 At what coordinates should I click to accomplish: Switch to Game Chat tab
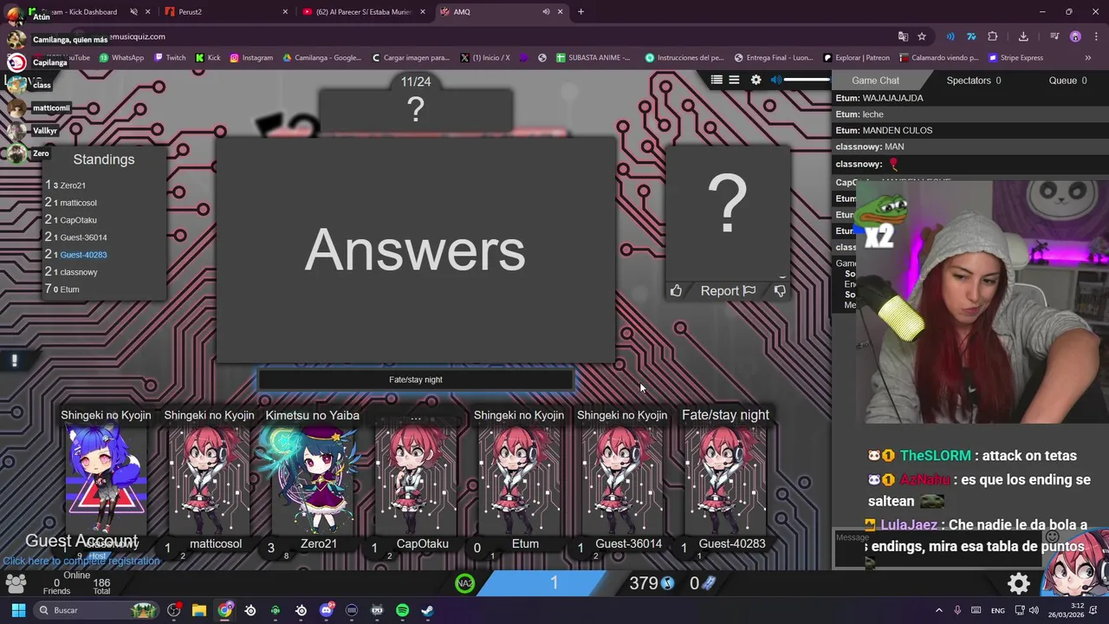click(x=875, y=81)
